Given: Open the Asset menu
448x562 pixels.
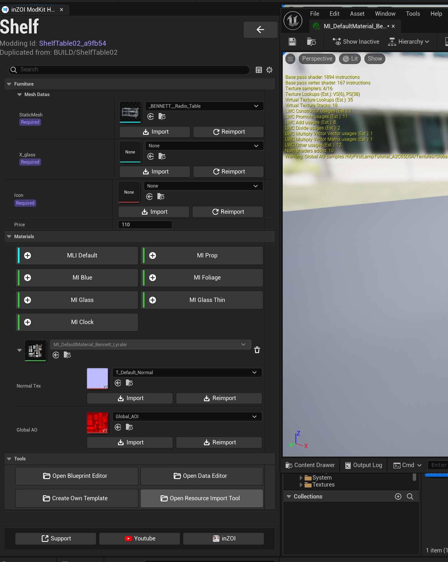Looking at the screenshot, I should (357, 14).
